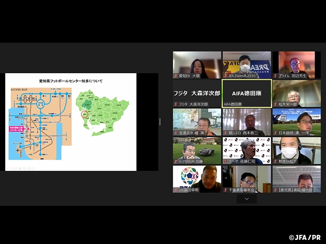The height and width of the screenshot is (244, 326).
Task: Click the red circle on the green Aichi map
Action: coord(86,114)
